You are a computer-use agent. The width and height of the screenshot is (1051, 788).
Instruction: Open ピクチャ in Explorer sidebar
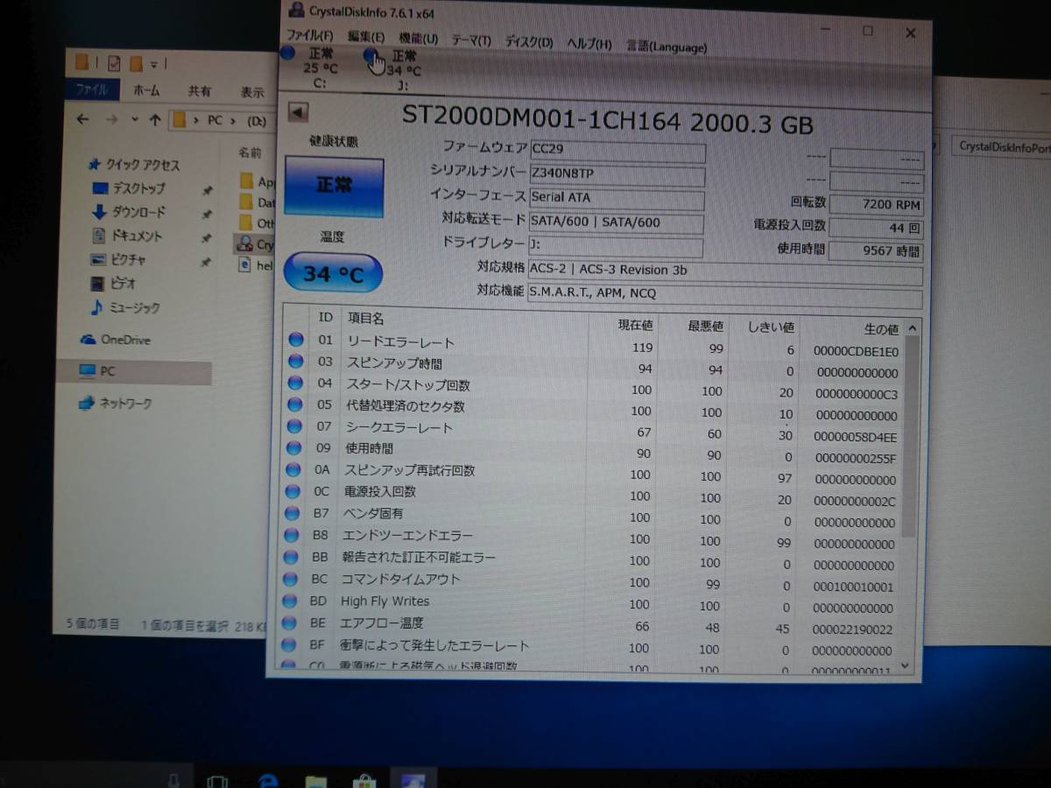pos(119,259)
